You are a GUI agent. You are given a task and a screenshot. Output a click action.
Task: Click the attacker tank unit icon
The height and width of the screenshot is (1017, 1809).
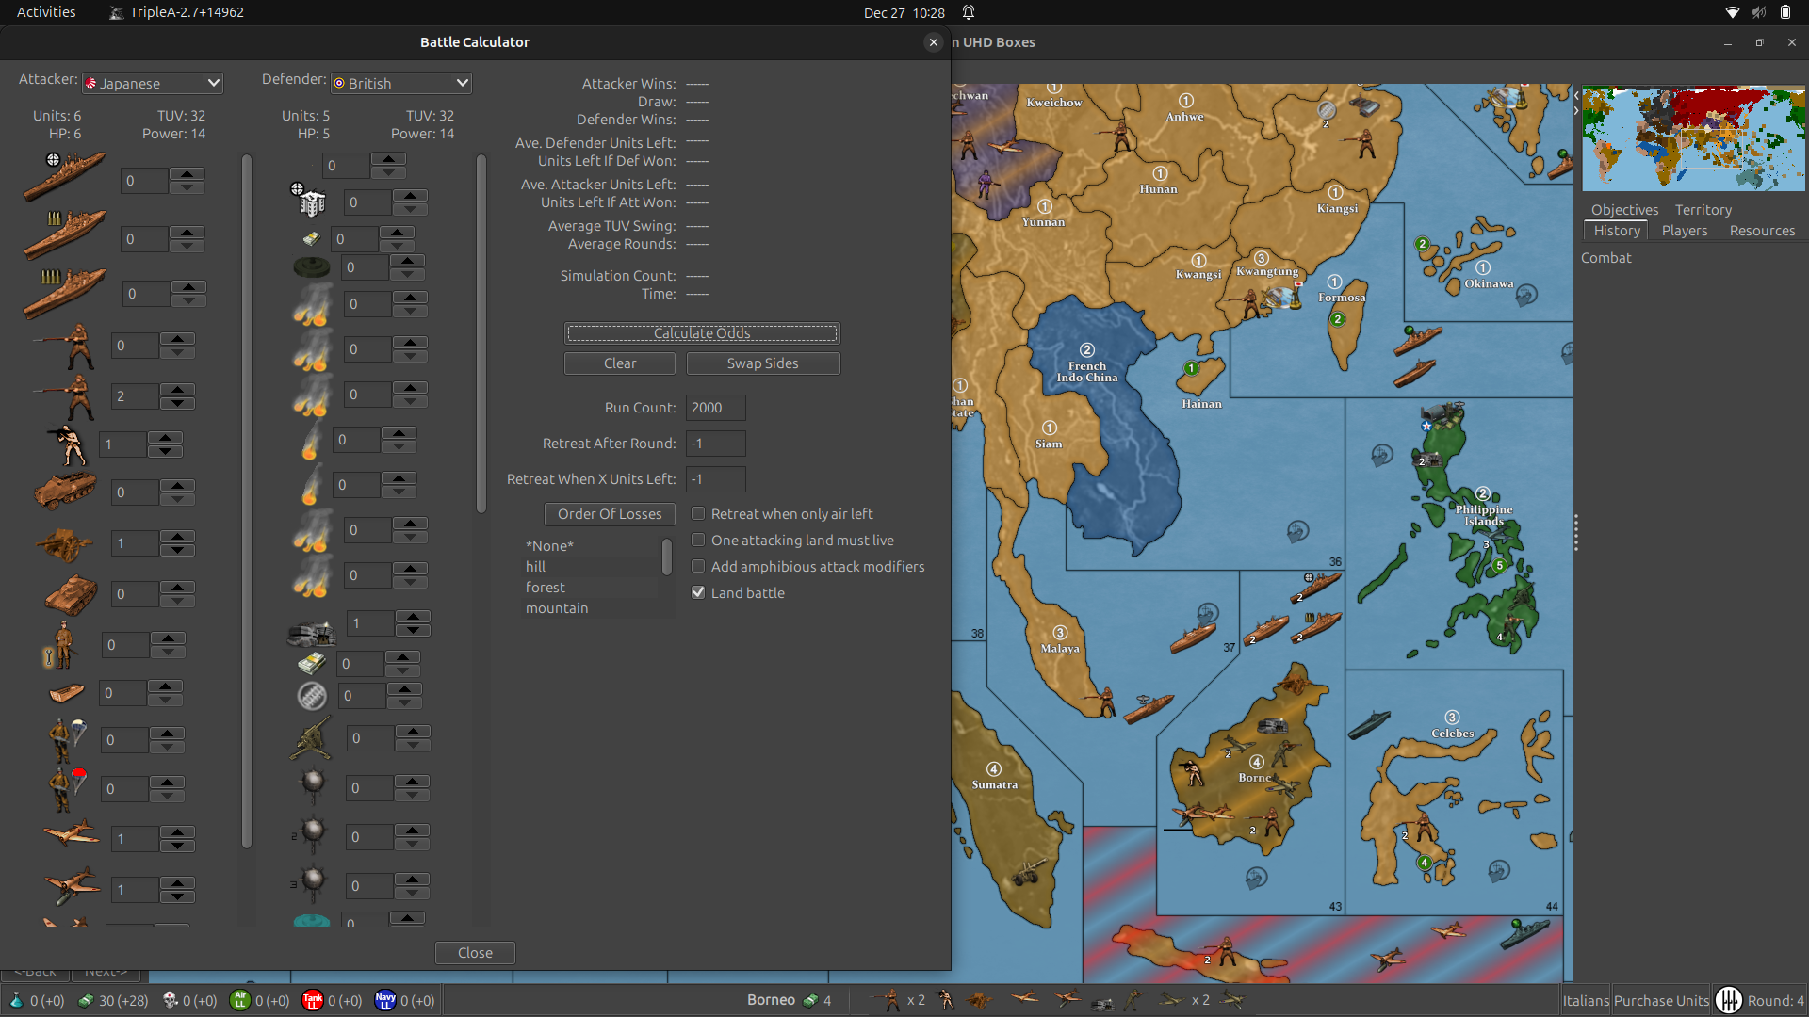tap(71, 594)
